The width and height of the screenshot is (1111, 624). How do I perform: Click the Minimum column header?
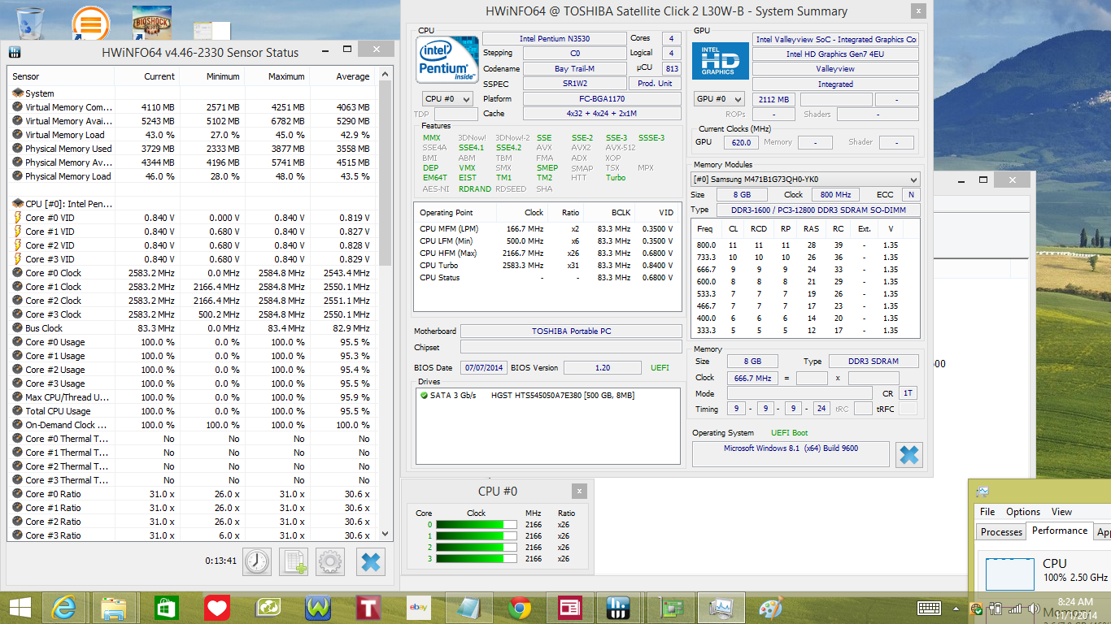click(212, 76)
